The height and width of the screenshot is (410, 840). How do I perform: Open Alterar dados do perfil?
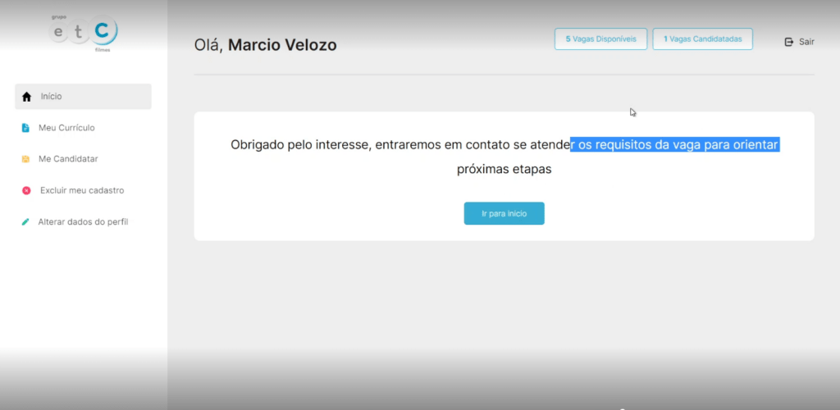pyautogui.click(x=83, y=221)
